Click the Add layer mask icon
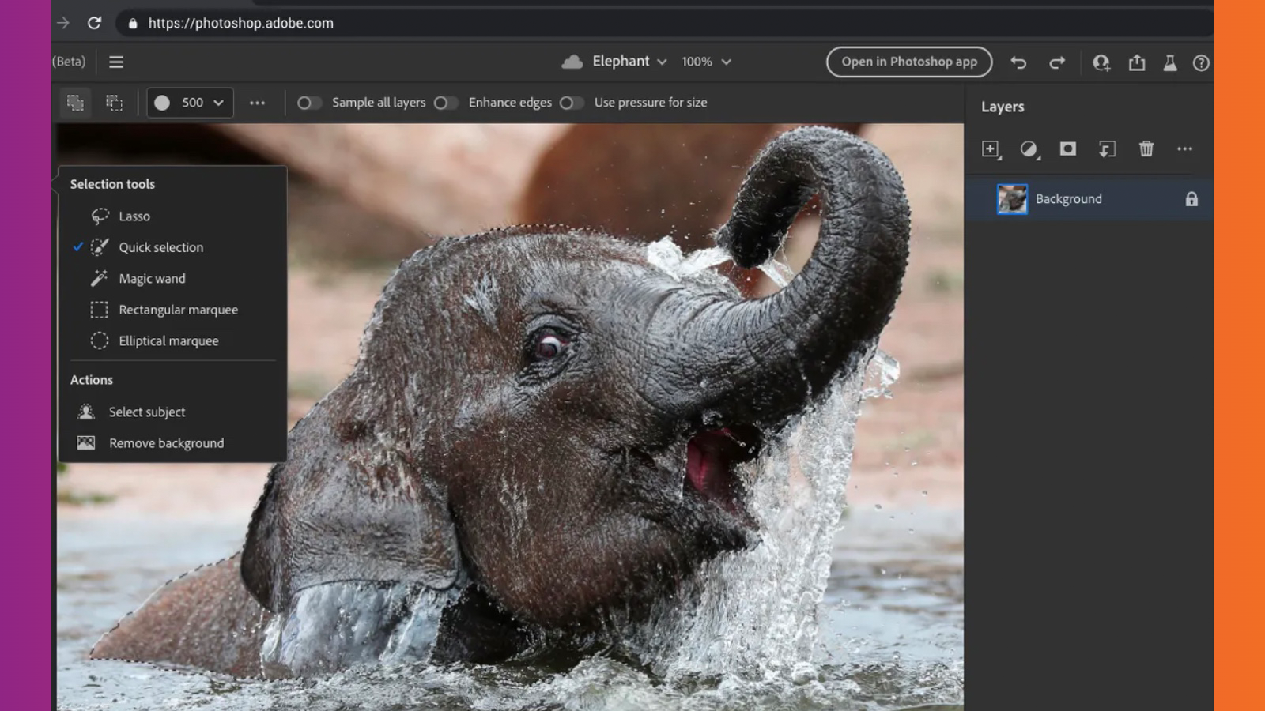Screen dimensions: 1265x711 (x=1068, y=149)
